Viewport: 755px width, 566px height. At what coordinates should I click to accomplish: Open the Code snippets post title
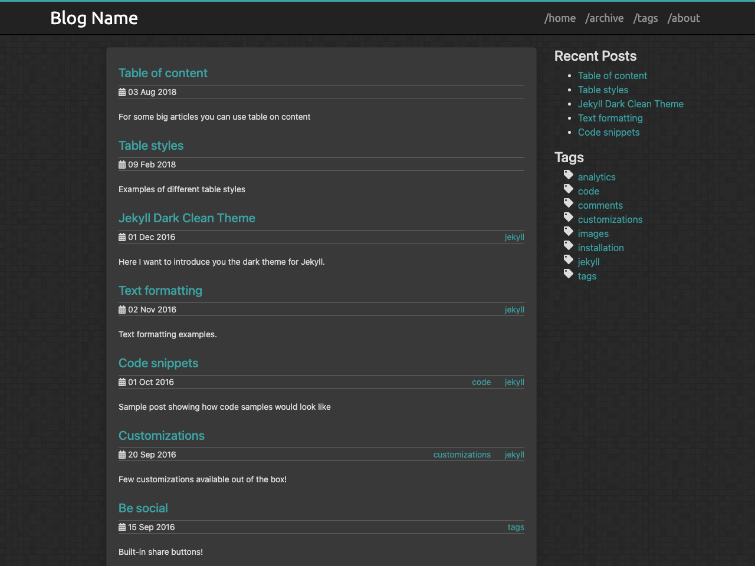click(158, 363)
